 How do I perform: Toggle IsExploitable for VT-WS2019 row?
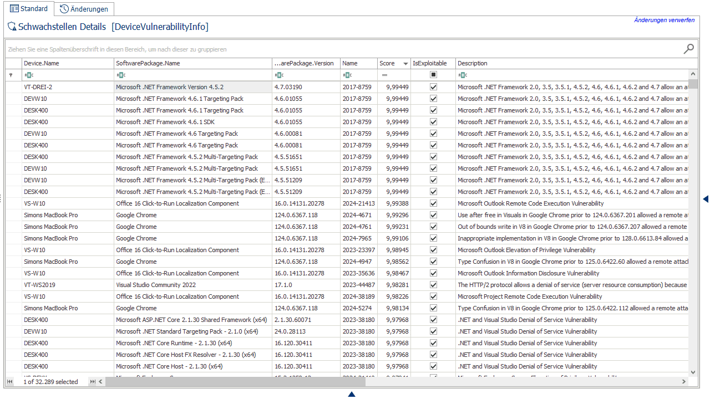[433, 285]
